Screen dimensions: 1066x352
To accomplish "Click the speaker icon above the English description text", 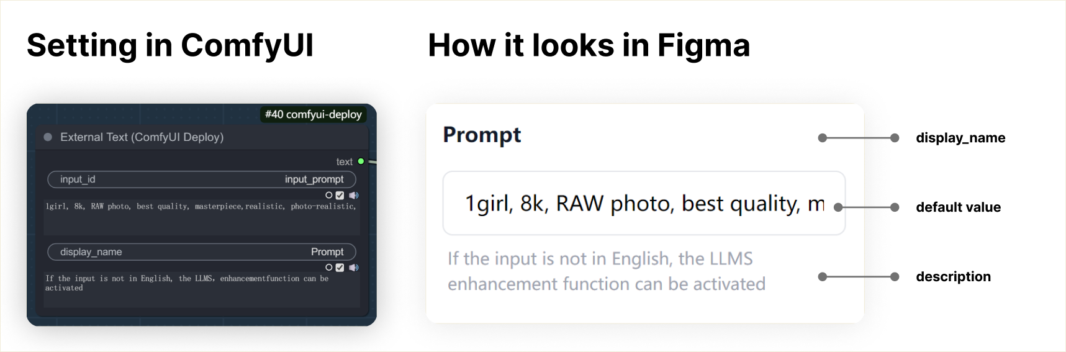I will [x=354, y=268].
